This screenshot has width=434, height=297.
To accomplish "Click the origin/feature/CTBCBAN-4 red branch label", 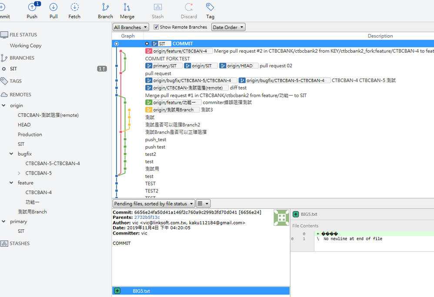I will click(x=179, y=51).
